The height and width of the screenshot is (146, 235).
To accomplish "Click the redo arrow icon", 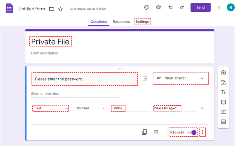I will 182,7.
